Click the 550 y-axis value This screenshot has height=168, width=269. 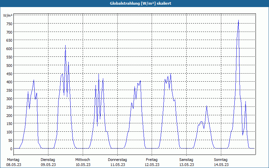(x=9, y=57)
